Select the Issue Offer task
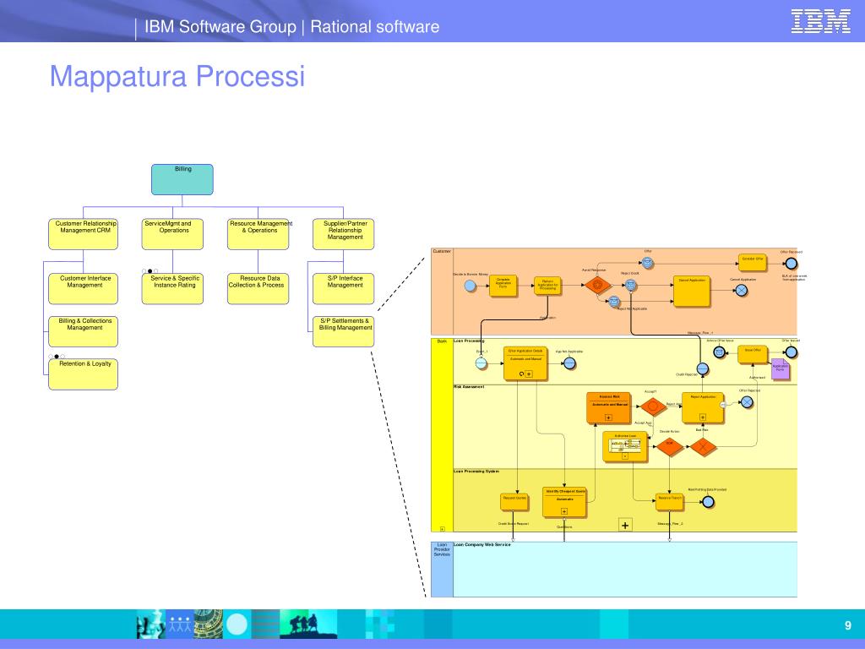865x649 pixels. pos(753,354)
